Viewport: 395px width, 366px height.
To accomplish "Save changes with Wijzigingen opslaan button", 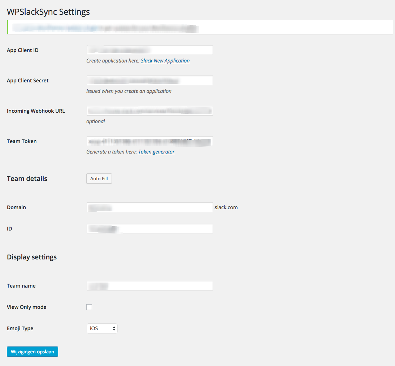I will tap(32, 352).
